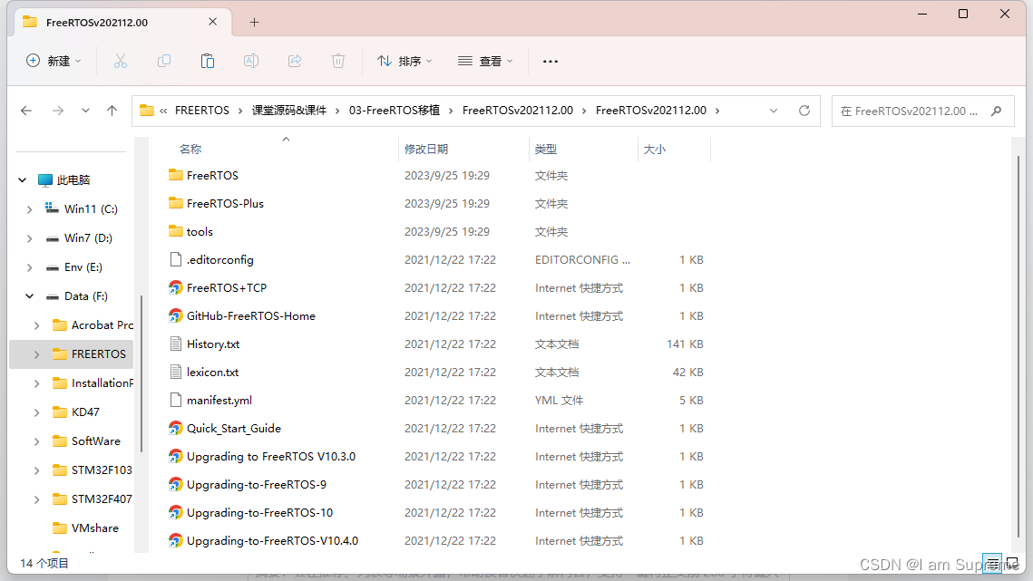This screenshot has width=1033, height=581.
Task: Expand Win11 (C:) drive in tree
Action: (29, 209)
